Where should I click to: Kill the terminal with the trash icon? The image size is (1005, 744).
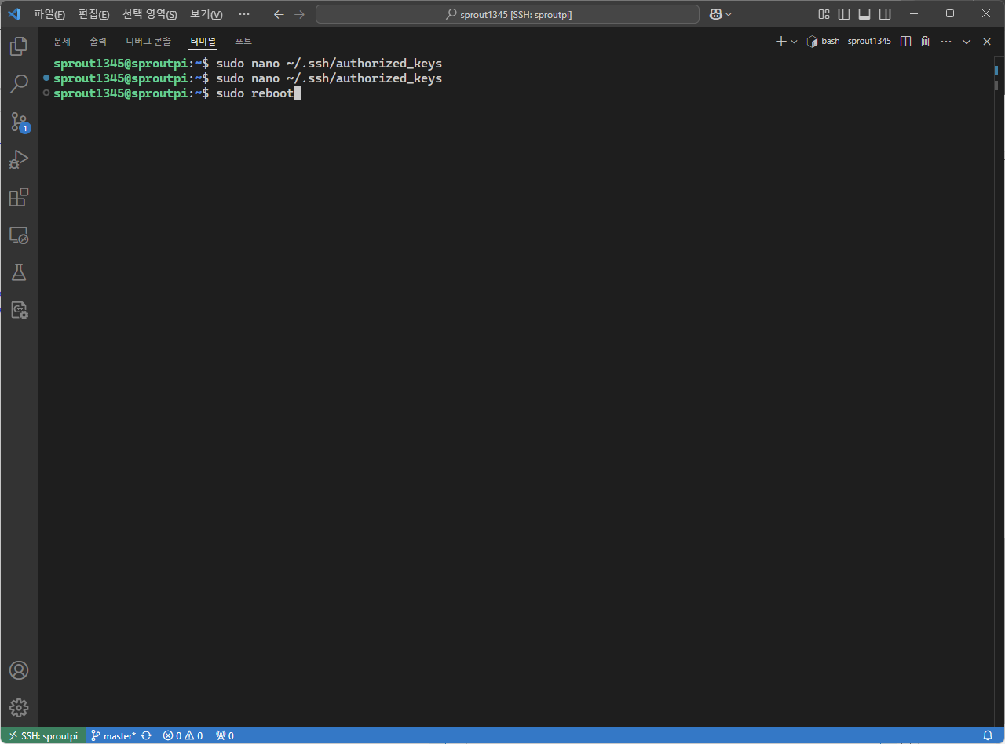(x=926, y=42)
